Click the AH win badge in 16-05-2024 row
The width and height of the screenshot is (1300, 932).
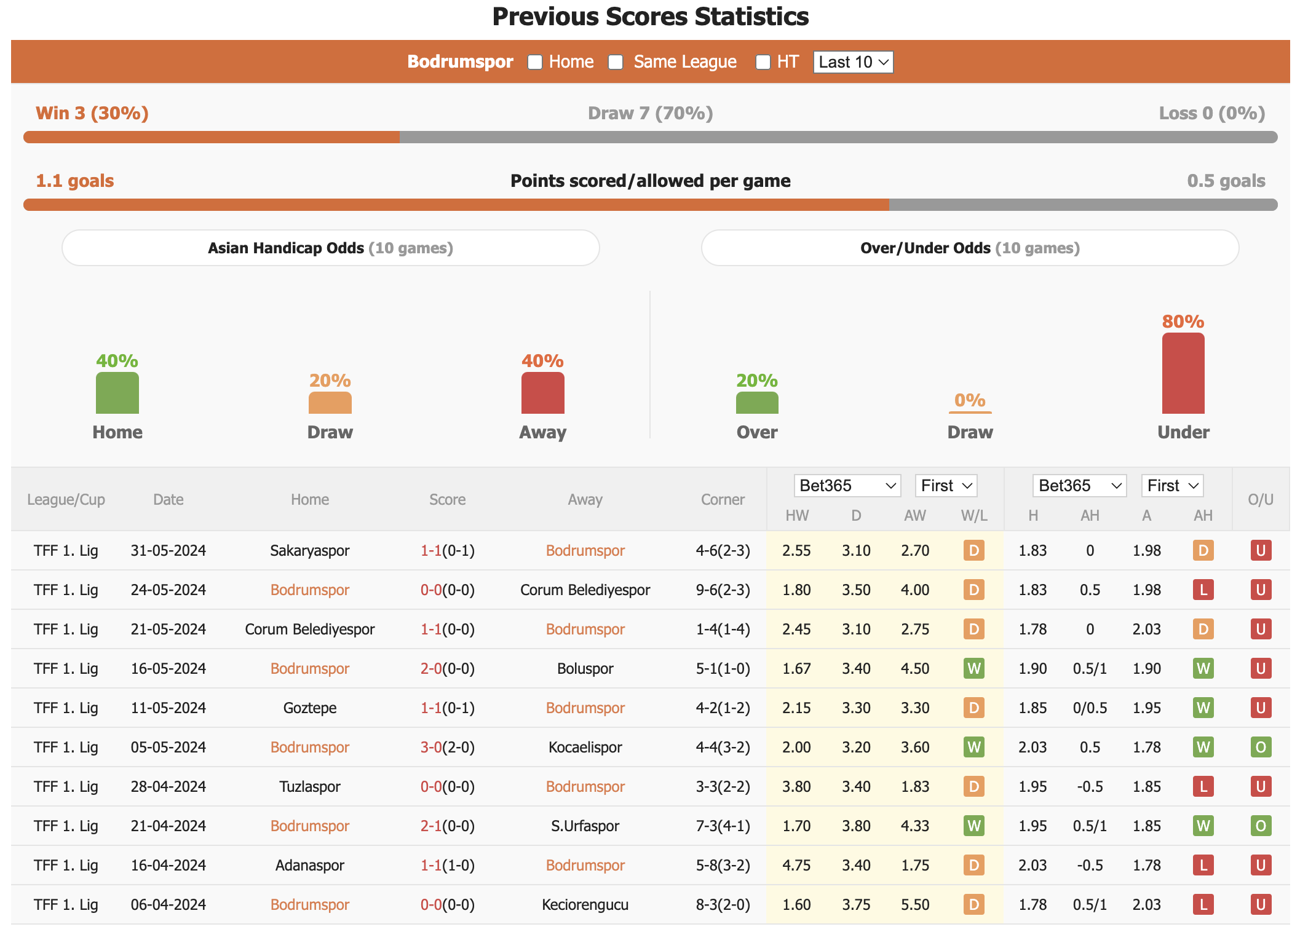(1203, 668)
